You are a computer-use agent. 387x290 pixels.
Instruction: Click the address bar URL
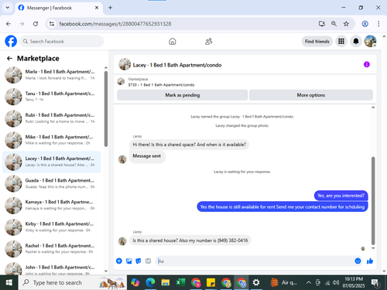(115, 24)
